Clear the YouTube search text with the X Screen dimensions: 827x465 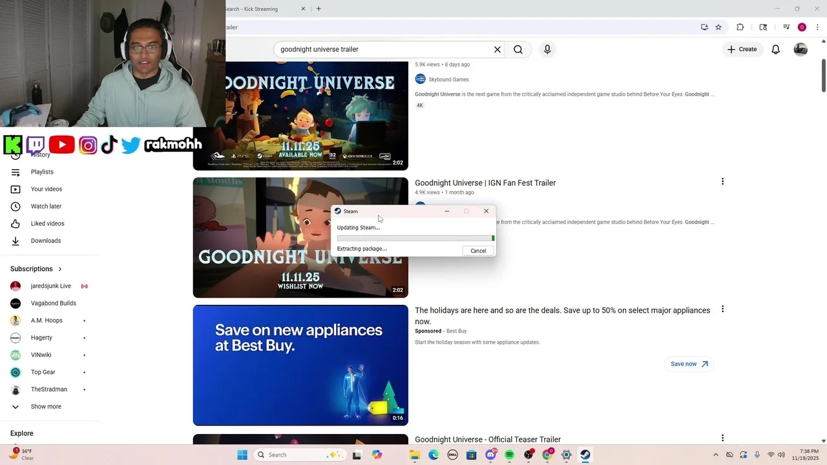pos(497,50)
